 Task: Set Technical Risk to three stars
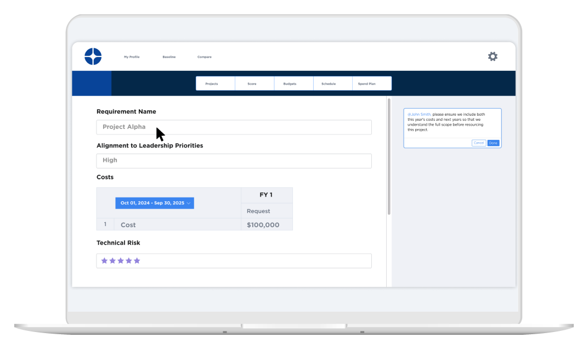tap(120, 260)
